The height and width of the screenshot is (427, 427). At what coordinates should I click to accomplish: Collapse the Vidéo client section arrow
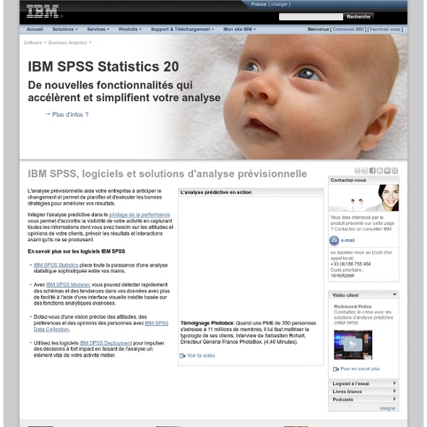pyautogui.click(x=394, y=295)
